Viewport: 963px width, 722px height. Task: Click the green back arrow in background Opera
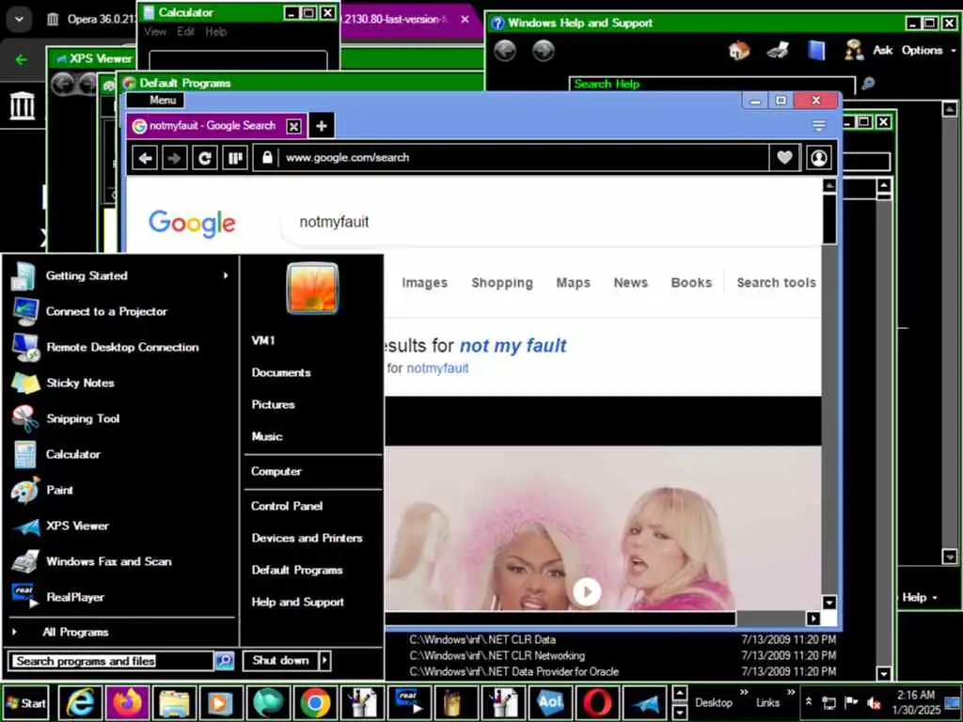(22, 59)
